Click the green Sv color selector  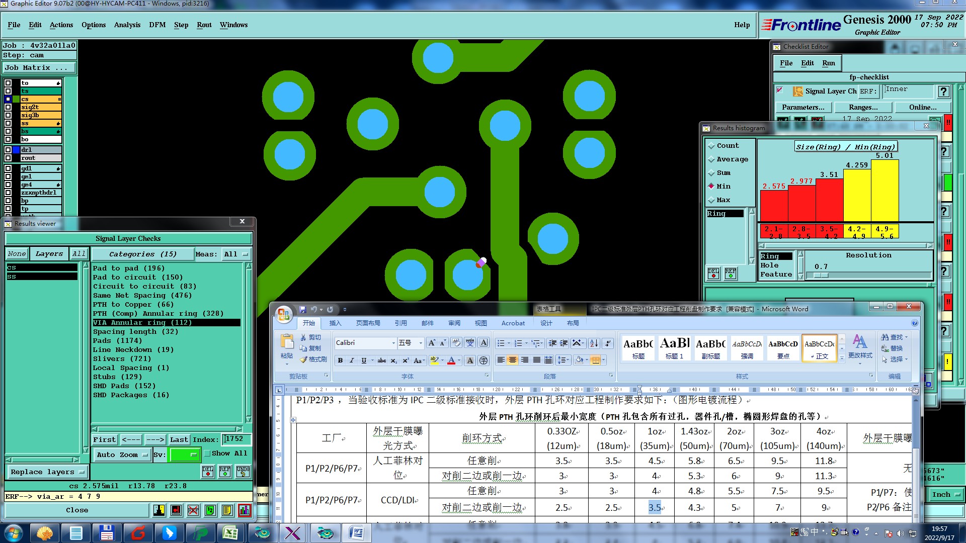click(x=184, y=455)
